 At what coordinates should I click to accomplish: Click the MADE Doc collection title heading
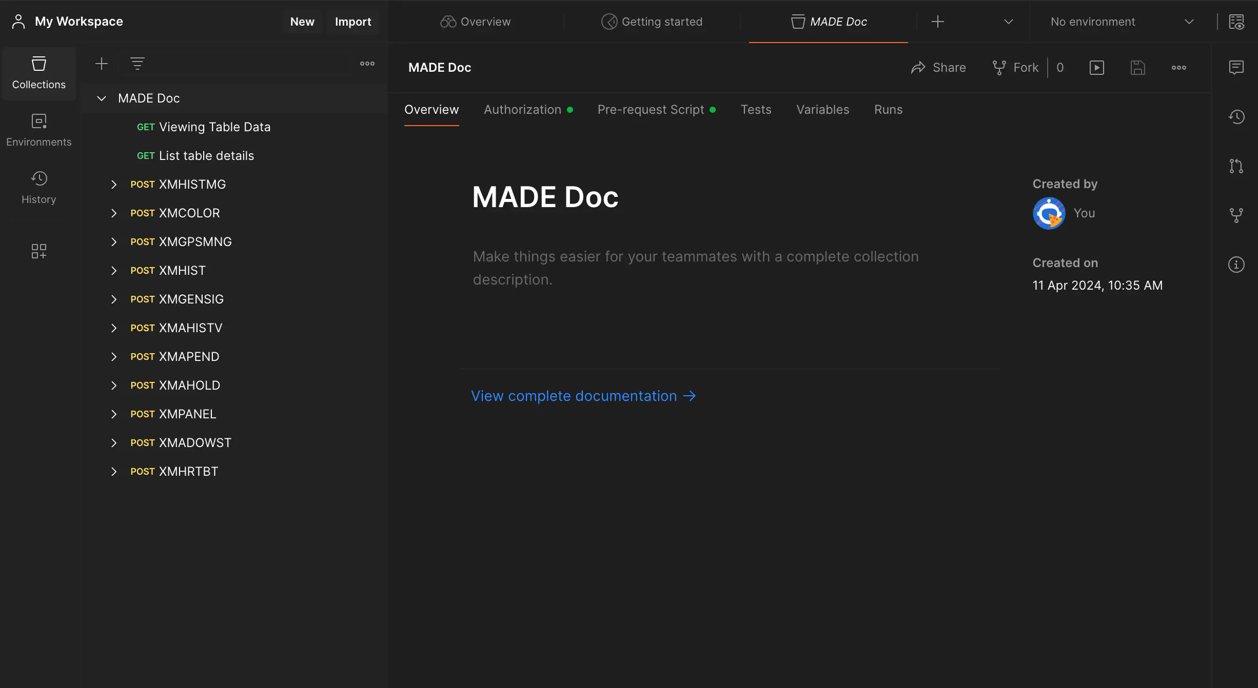pos(545,197)
